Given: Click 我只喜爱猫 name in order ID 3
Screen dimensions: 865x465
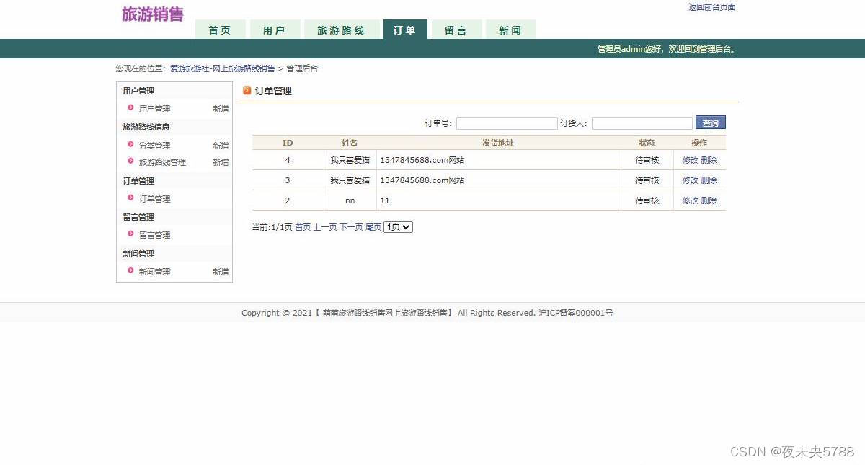Looking at the screenshot, I should click(350, 180).
